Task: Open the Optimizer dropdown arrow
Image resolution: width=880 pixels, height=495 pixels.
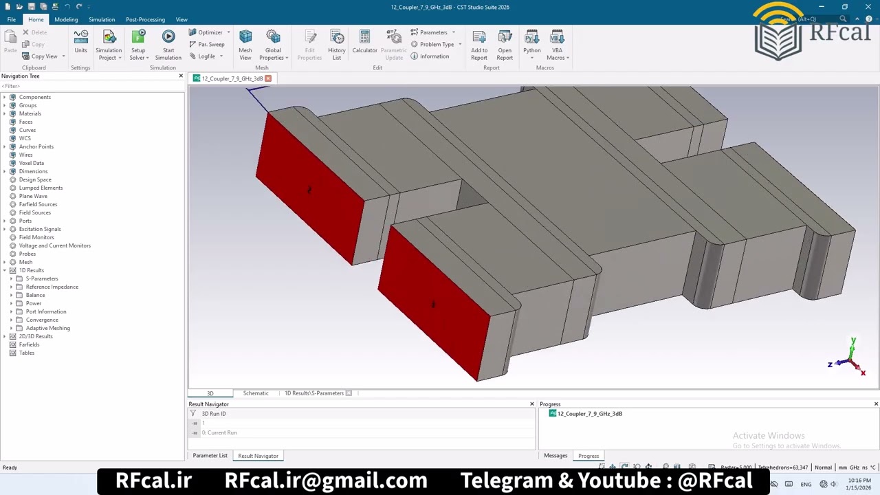Action: [228, 32]
